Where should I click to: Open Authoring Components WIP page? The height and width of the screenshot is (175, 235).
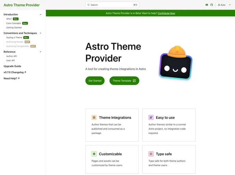[x=17, y=46]
